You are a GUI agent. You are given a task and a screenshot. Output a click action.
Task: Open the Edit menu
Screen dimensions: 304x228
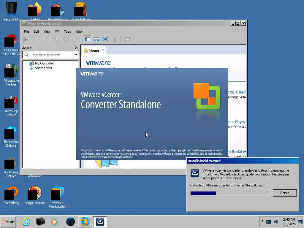pyautogui.click(x=36, y=31)
